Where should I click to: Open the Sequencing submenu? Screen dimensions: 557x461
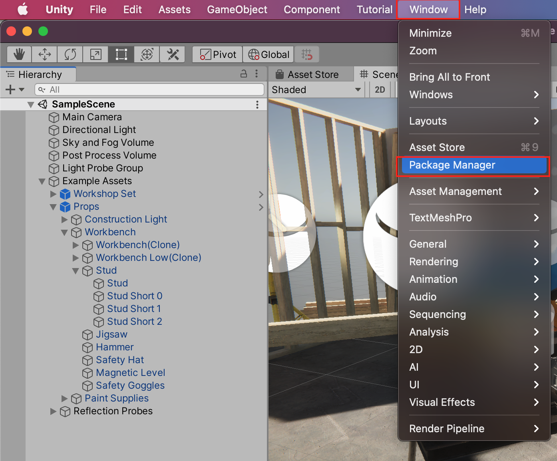(x=474, y=314)
